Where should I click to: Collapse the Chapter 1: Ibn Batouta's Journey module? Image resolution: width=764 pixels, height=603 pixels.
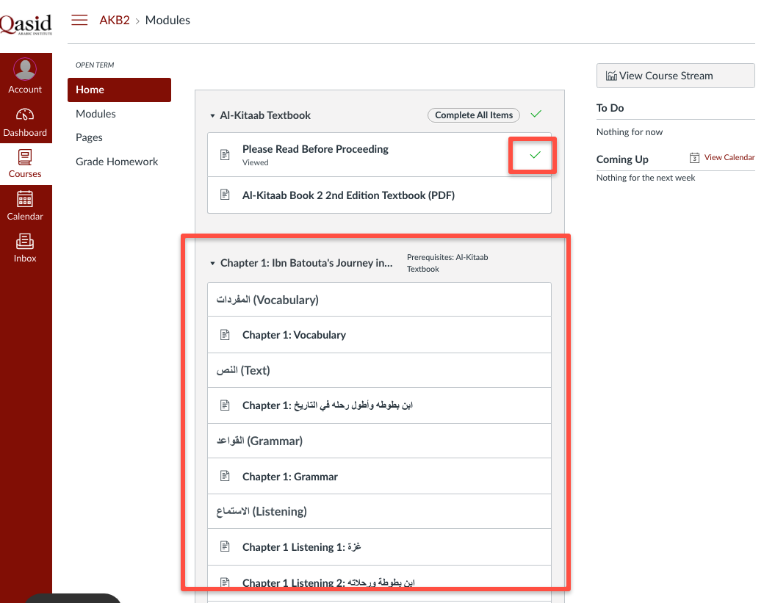click(212, 264)
